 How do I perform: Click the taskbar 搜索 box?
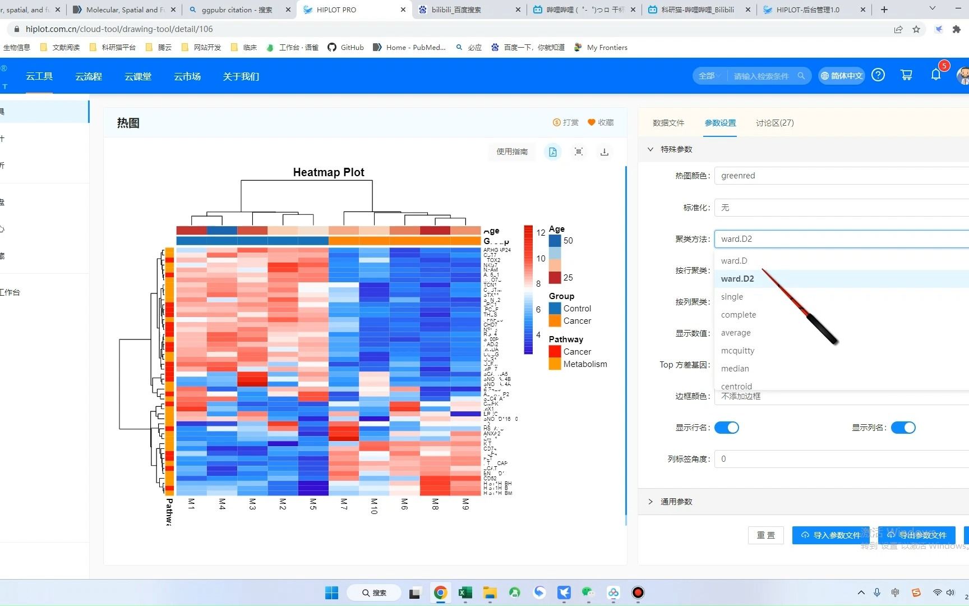coord(374,593)
